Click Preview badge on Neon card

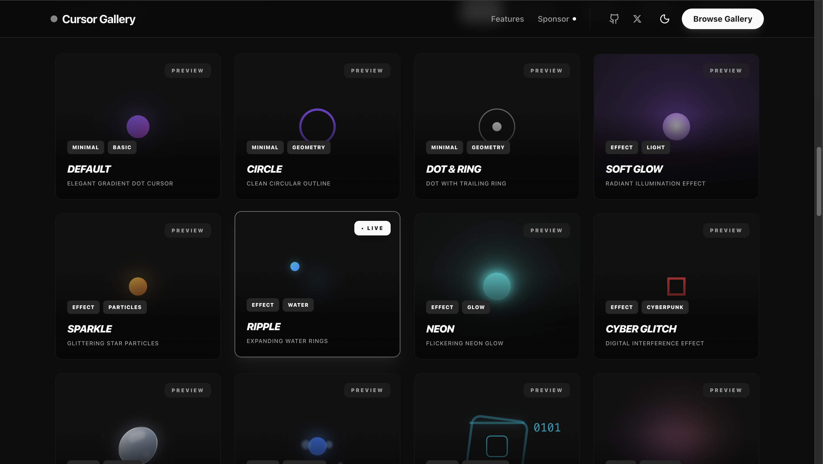[546, 230]
